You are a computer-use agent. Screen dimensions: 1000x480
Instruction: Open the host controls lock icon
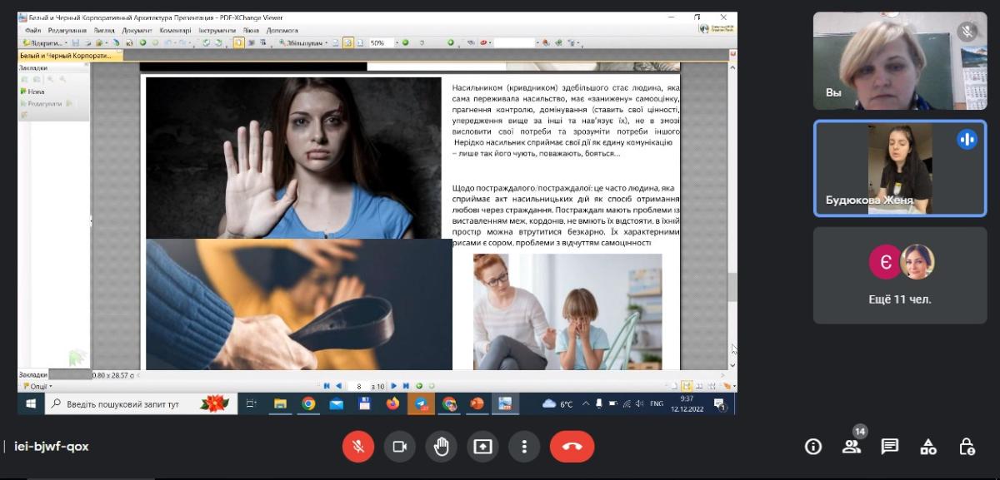[x=967, y=447]
